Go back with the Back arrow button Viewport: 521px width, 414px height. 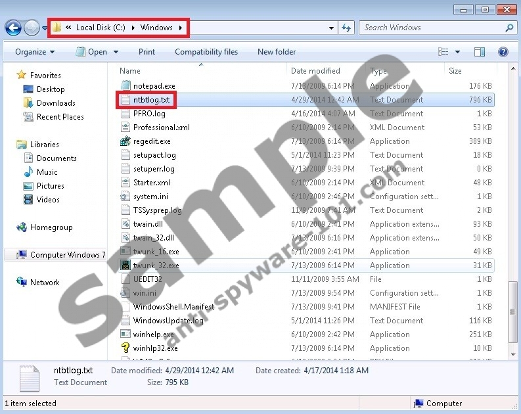pos(13,28)
